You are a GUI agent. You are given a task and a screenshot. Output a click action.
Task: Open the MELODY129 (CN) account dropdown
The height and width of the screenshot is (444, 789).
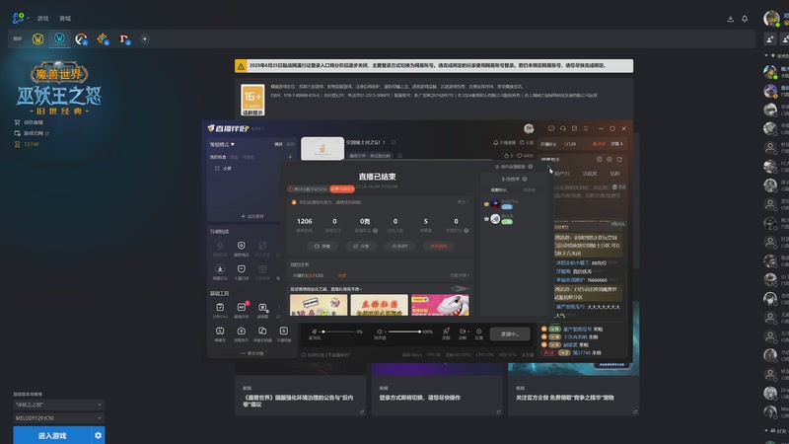point(58,417)
